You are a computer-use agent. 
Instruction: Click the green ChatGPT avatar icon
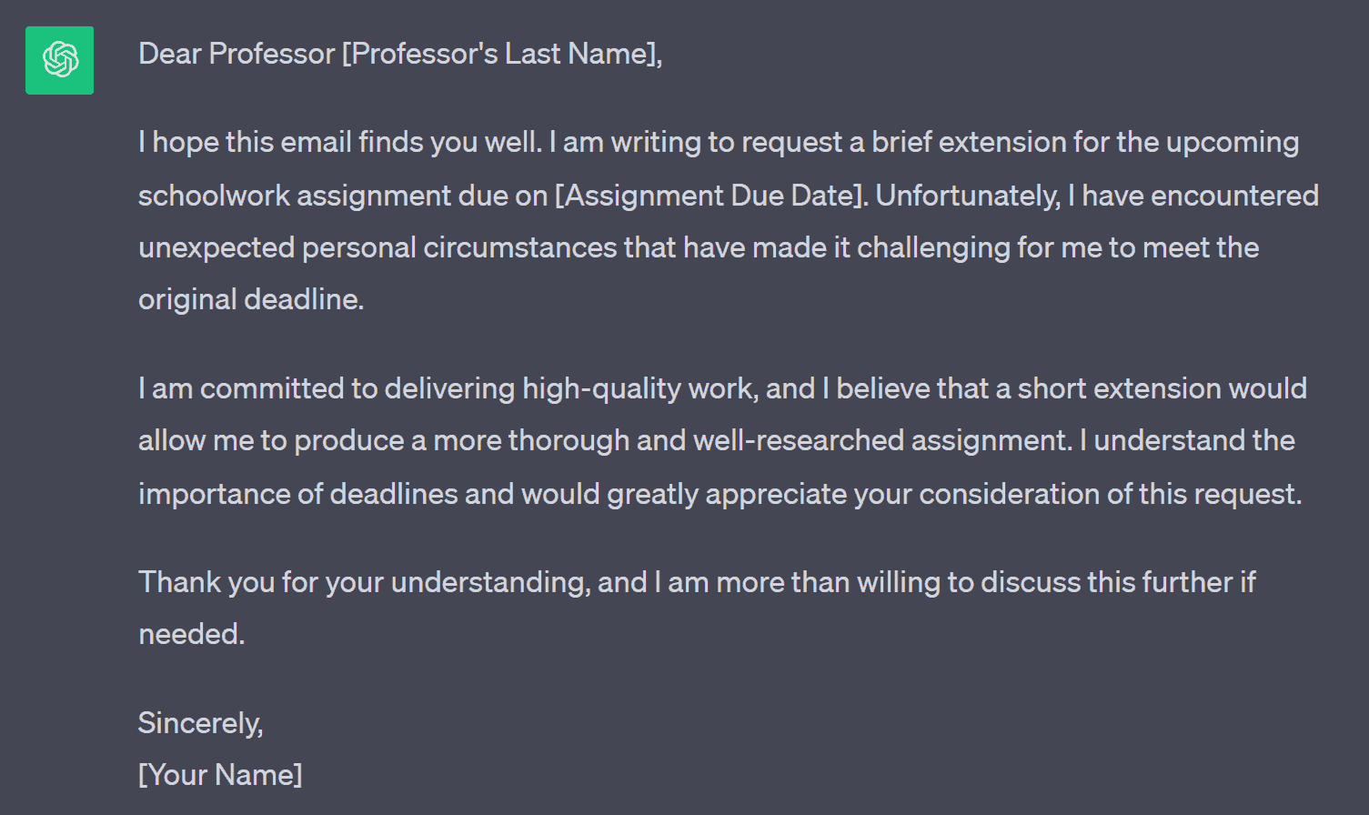59,60
